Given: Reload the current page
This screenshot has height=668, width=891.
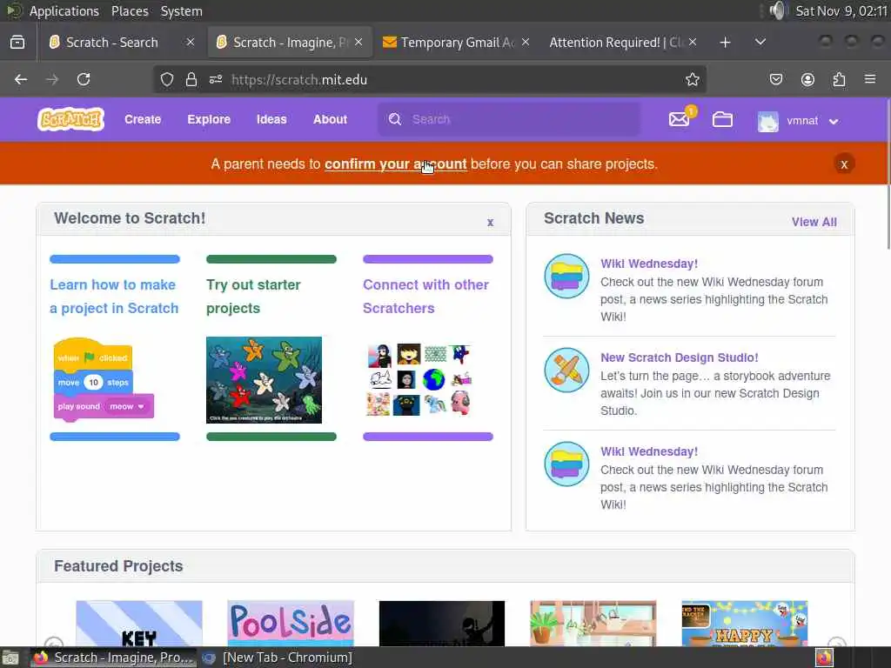Looking at the screenshot, I should 84,79.
